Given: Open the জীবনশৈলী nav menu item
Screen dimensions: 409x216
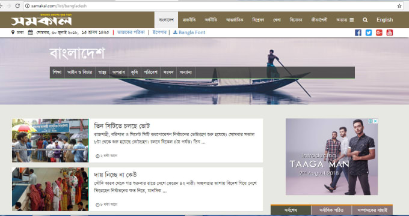Looking at the screenshot, I should [319, 20].
